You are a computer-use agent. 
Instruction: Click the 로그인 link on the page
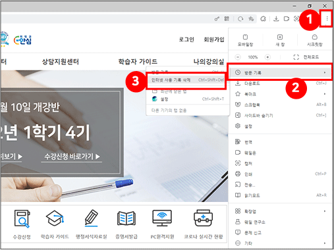coord(186,39)
